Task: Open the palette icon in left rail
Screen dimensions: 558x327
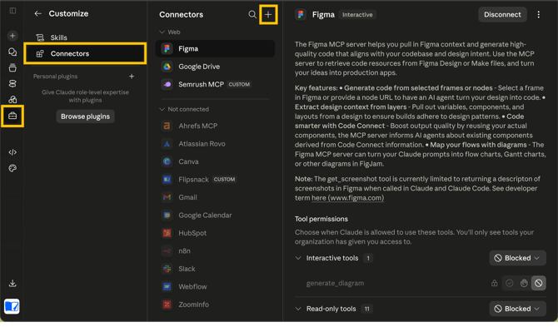Action: click(12, 168)
